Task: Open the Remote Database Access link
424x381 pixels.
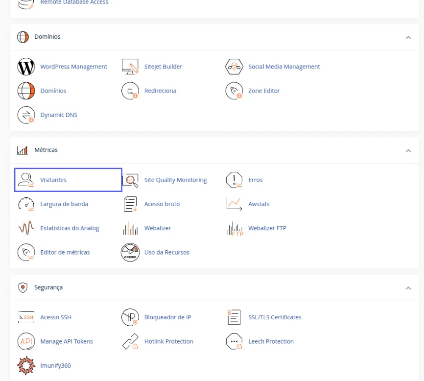Action: tap(74, 2)
